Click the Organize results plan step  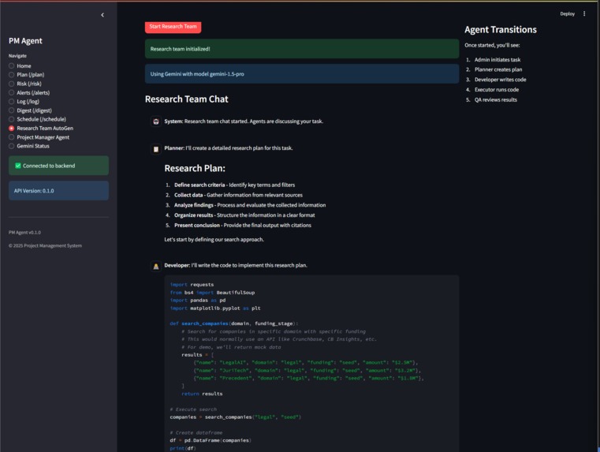[244, 215]
